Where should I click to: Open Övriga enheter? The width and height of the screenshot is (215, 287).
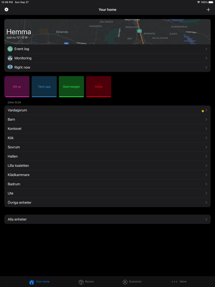pyautogui.click(x=107, y=203)
